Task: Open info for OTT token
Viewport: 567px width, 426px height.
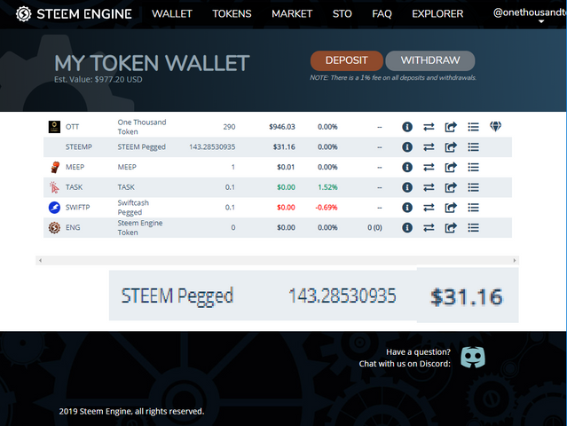Action: 407,127
